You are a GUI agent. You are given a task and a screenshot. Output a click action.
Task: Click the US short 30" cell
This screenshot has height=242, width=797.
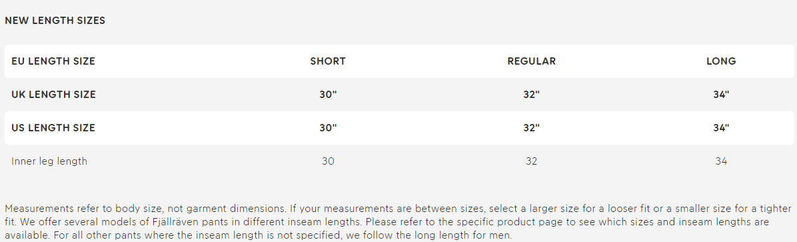(x=328, y=127)
